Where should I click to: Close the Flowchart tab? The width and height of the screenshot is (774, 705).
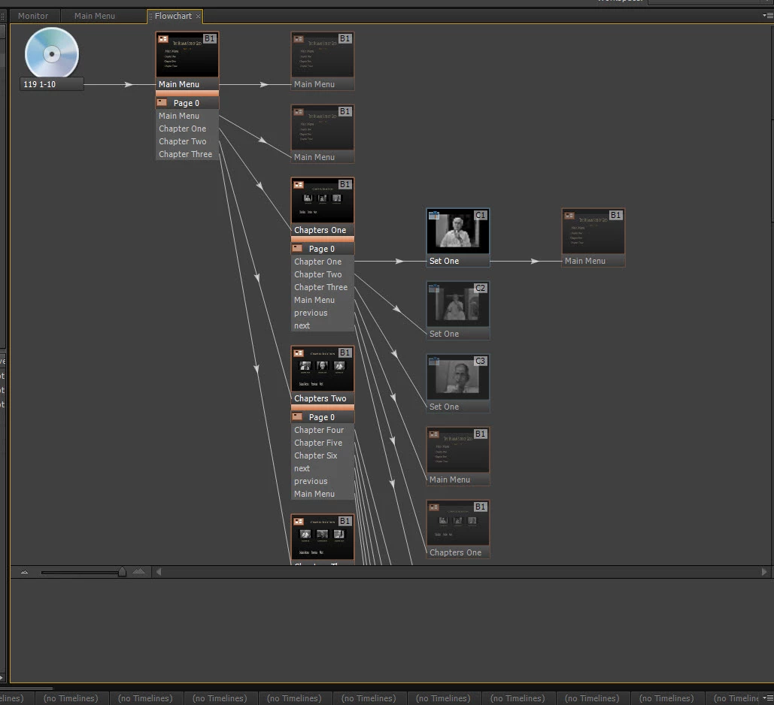point(198,17)
